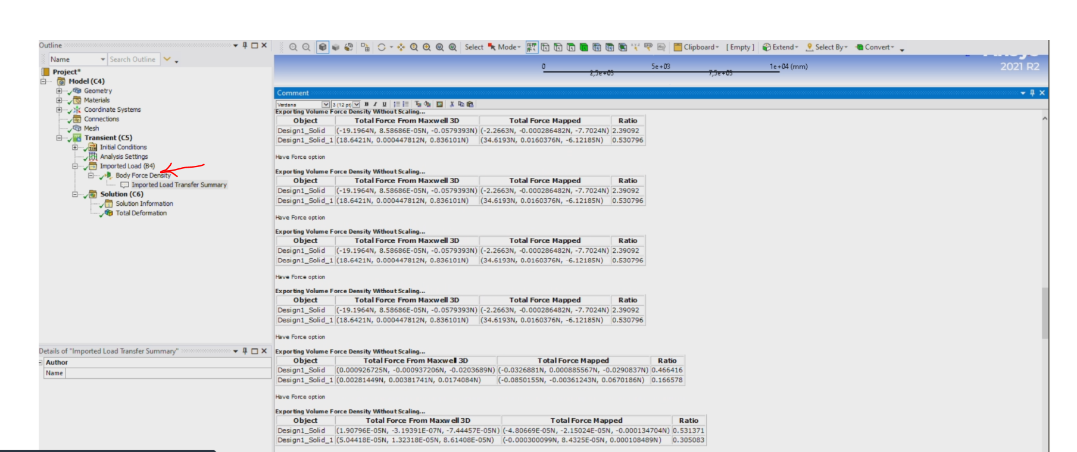Select Body Force Density in outline
Screen dimensions: 1077x452
point(143,175)
